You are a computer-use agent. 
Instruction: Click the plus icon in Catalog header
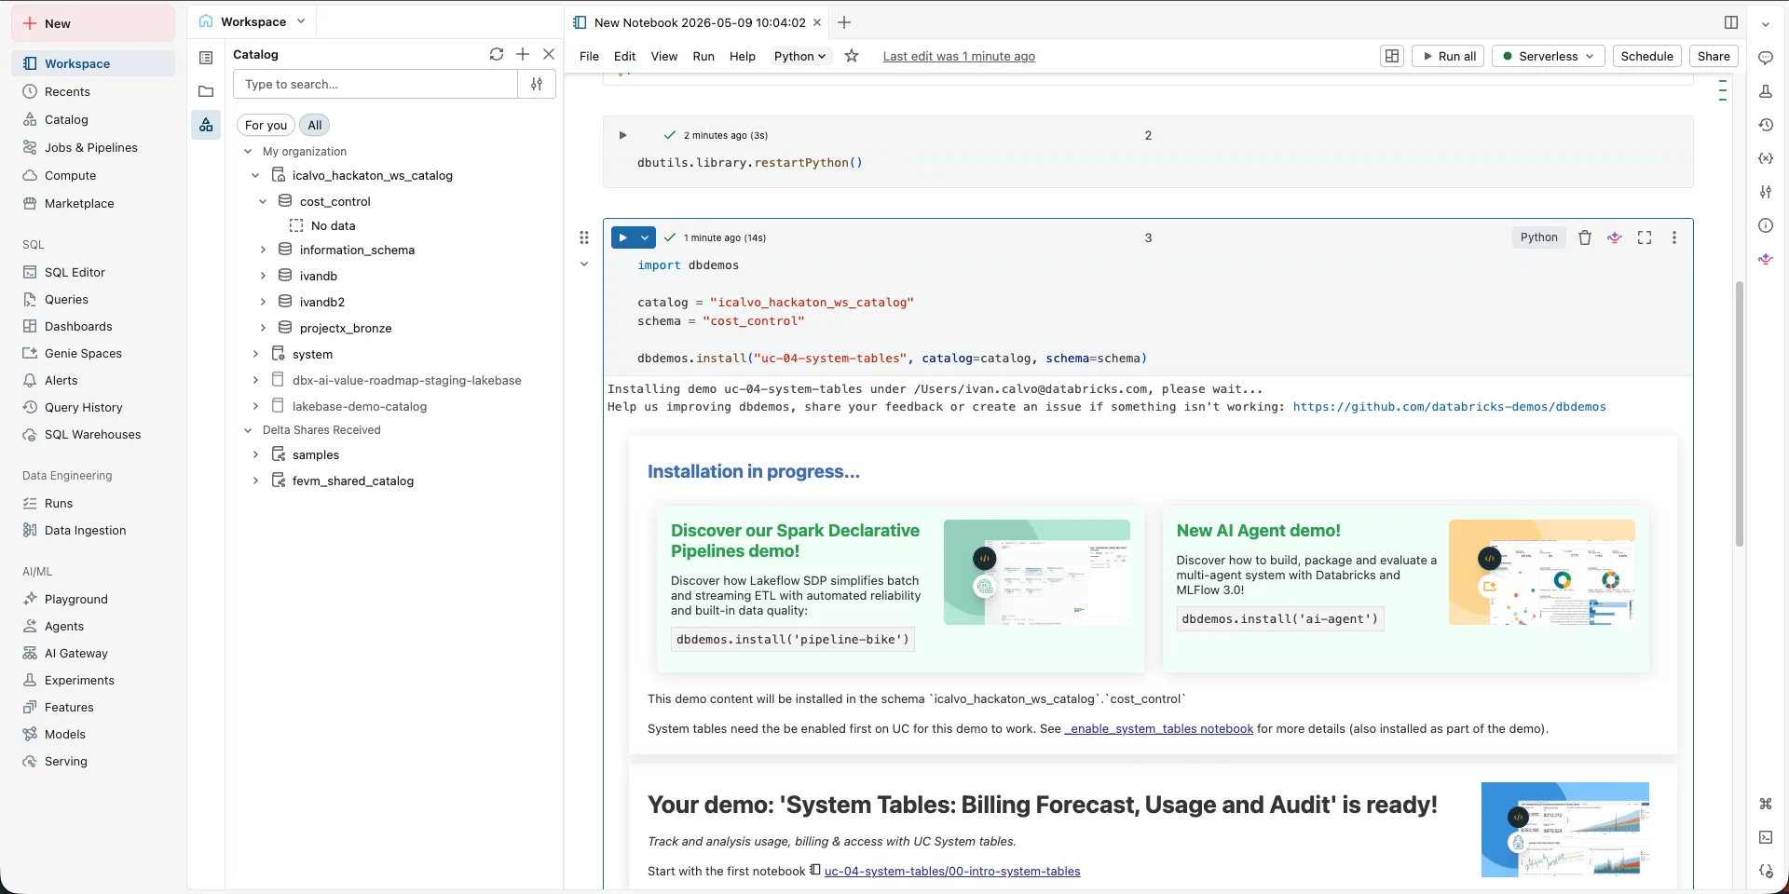[523, 54]
